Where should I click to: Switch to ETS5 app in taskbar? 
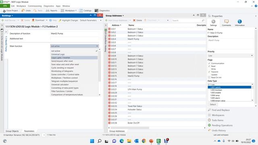[158, 141]
